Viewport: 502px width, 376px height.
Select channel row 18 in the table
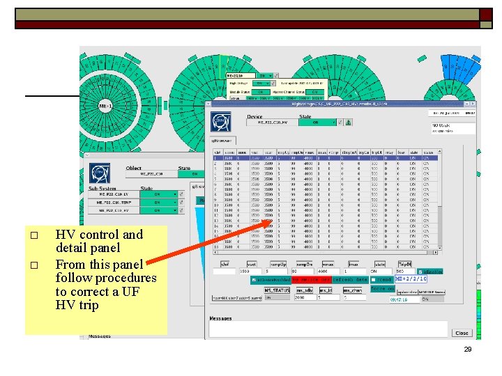(326, 246)
